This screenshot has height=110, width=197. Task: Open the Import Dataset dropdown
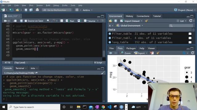coord(131,21)
